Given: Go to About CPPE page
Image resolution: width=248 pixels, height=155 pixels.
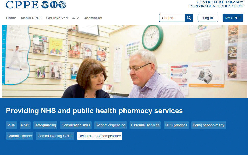Looking at the screenshot, I should click(31, 18).
